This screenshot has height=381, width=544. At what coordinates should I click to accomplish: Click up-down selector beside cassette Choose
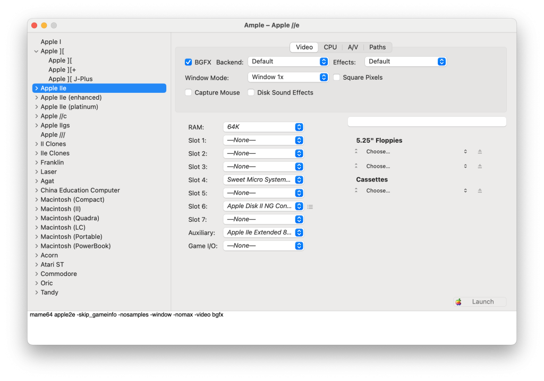[x=465, y=190]
